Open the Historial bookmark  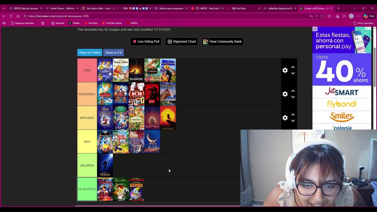coord(57,23)
